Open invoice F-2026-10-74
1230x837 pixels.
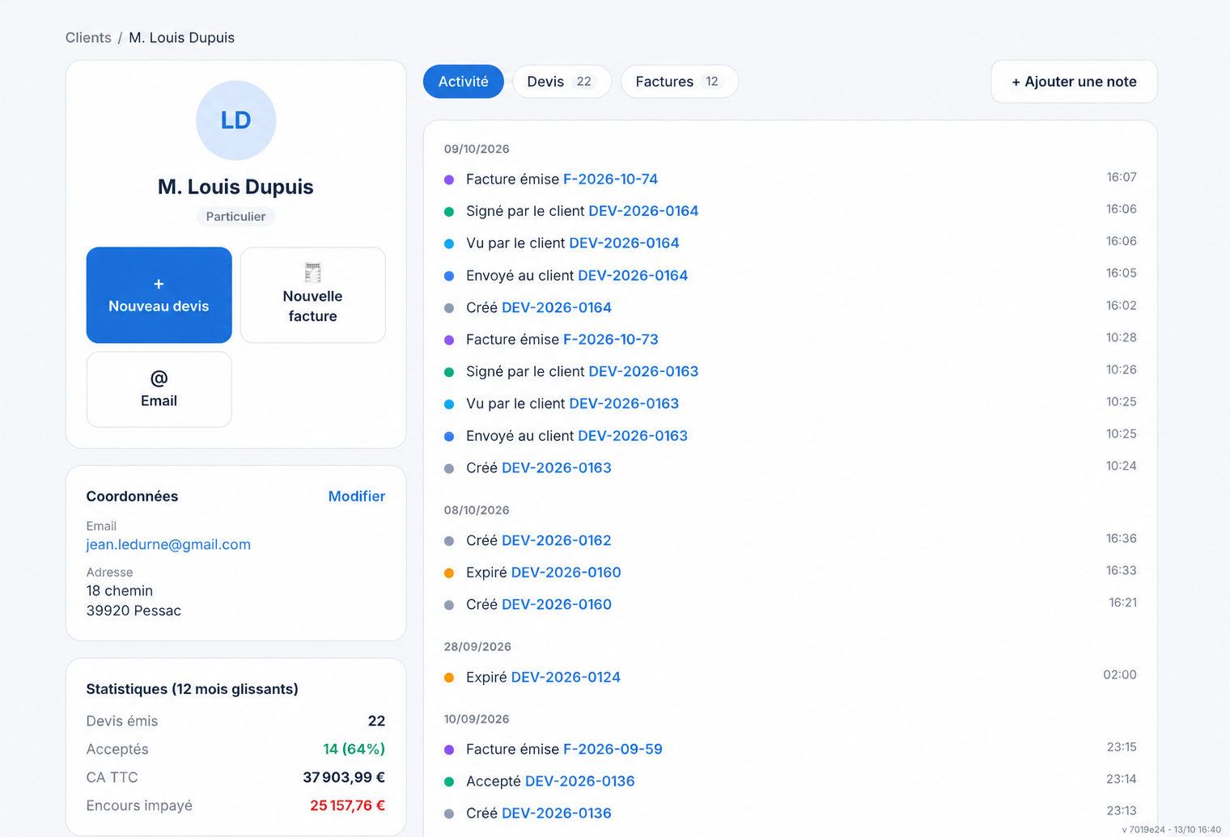point(610,179)
